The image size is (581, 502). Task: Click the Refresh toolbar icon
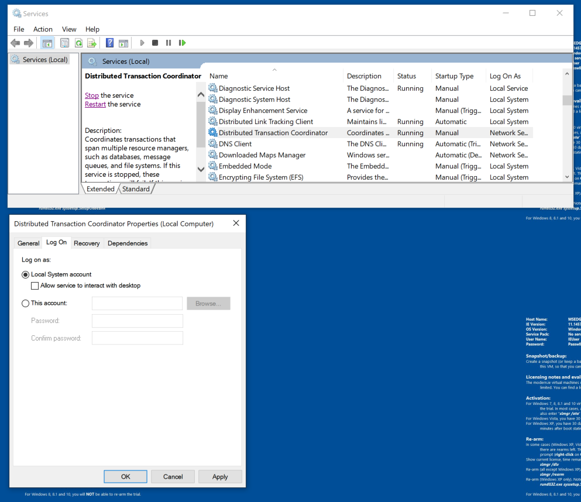[x=78, y=43]
